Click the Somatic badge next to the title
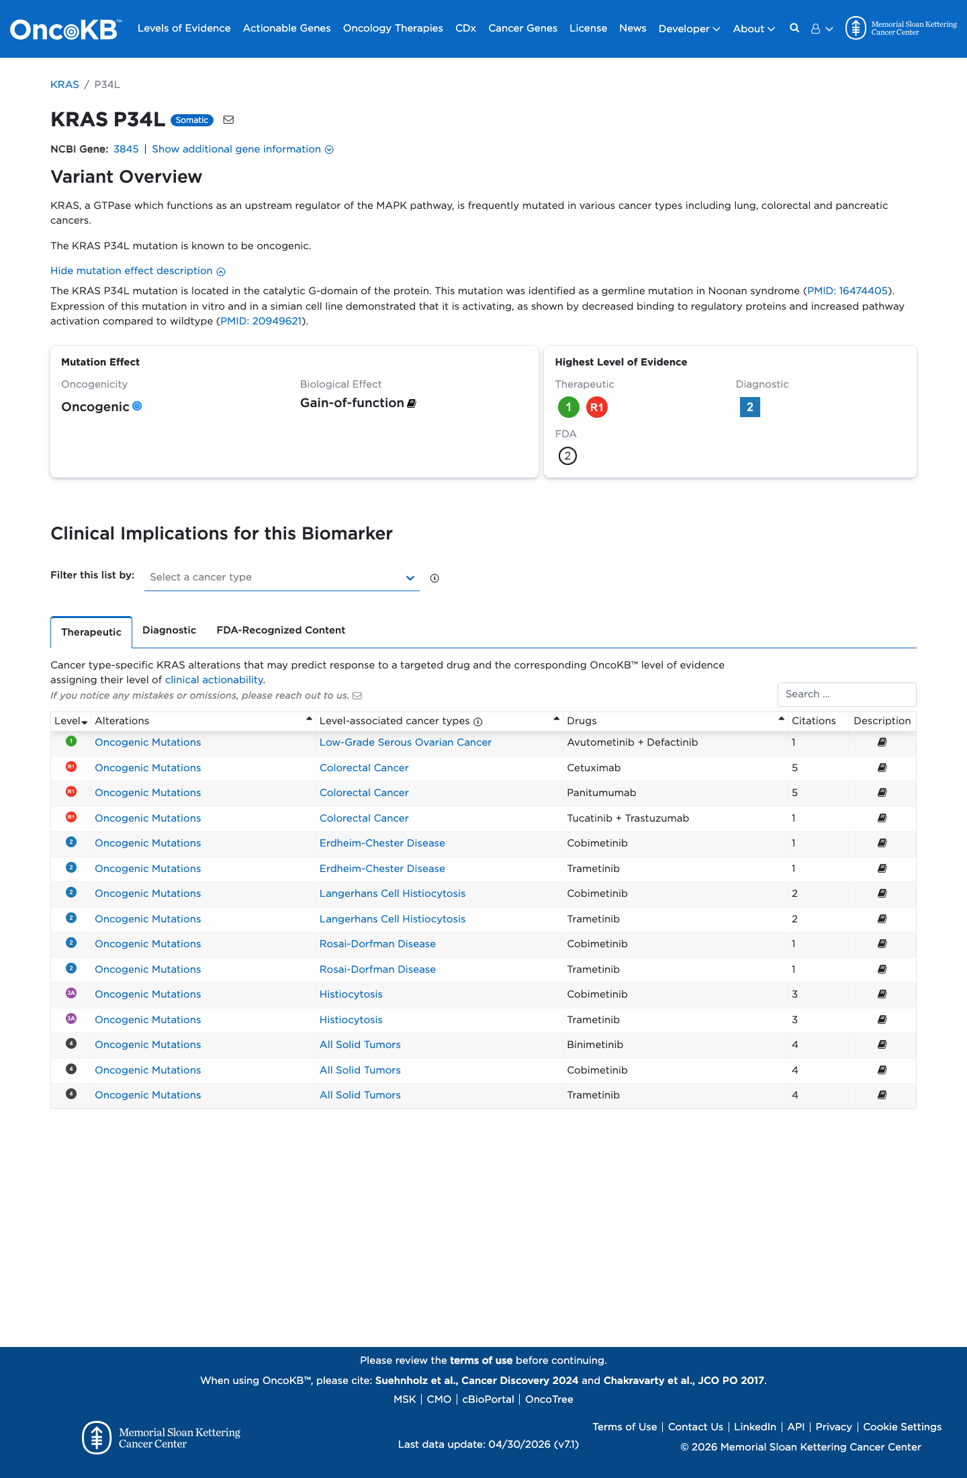967x1478 pixels. click(x=192, y=120)
